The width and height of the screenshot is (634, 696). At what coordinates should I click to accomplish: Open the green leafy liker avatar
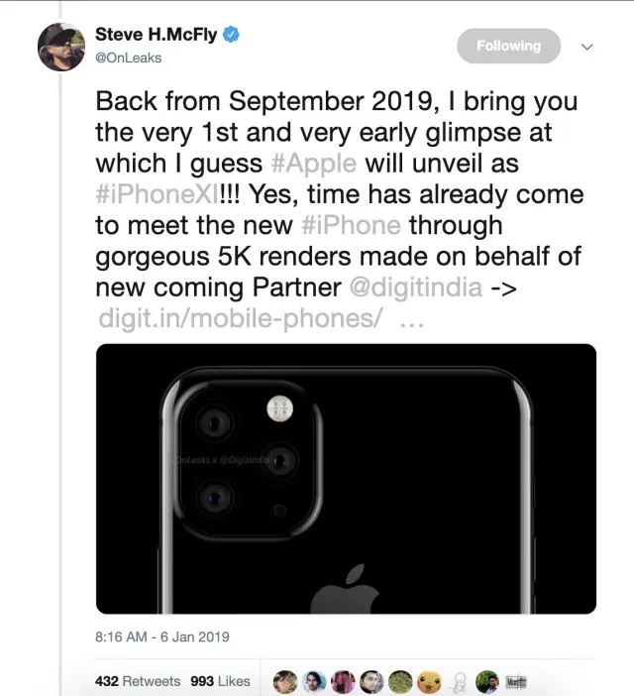[x=400, y=682]
